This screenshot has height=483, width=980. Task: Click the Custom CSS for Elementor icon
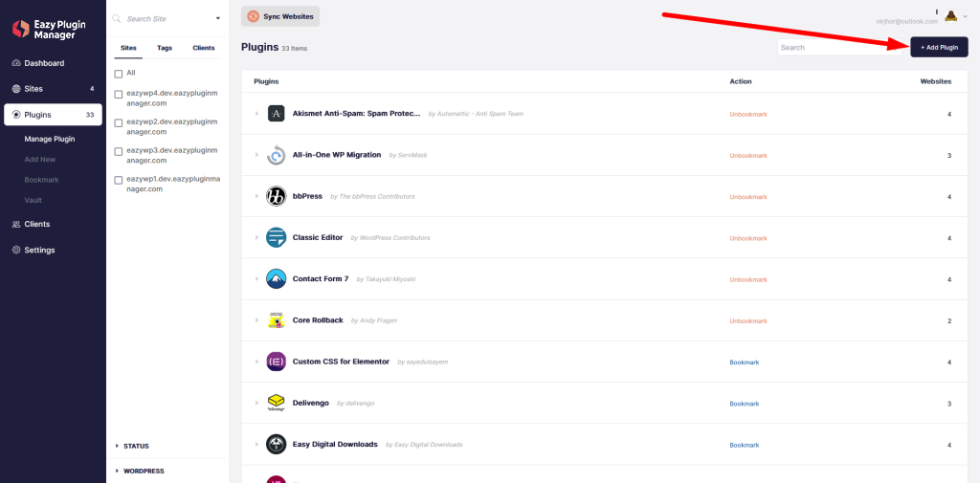(277, 362)
